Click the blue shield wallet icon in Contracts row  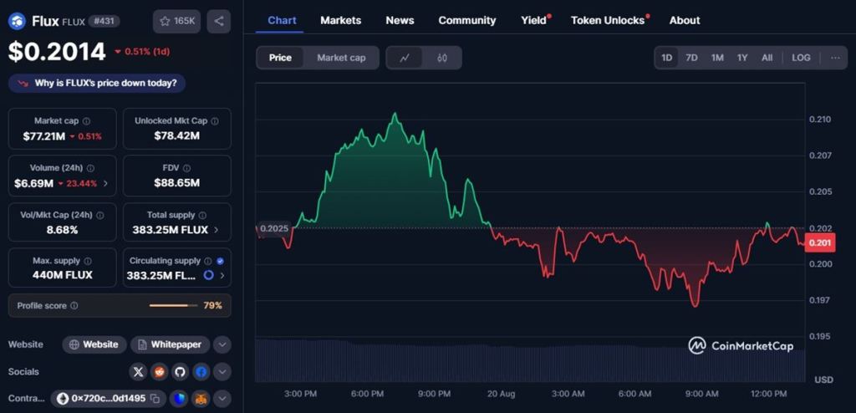coord(179,399)
